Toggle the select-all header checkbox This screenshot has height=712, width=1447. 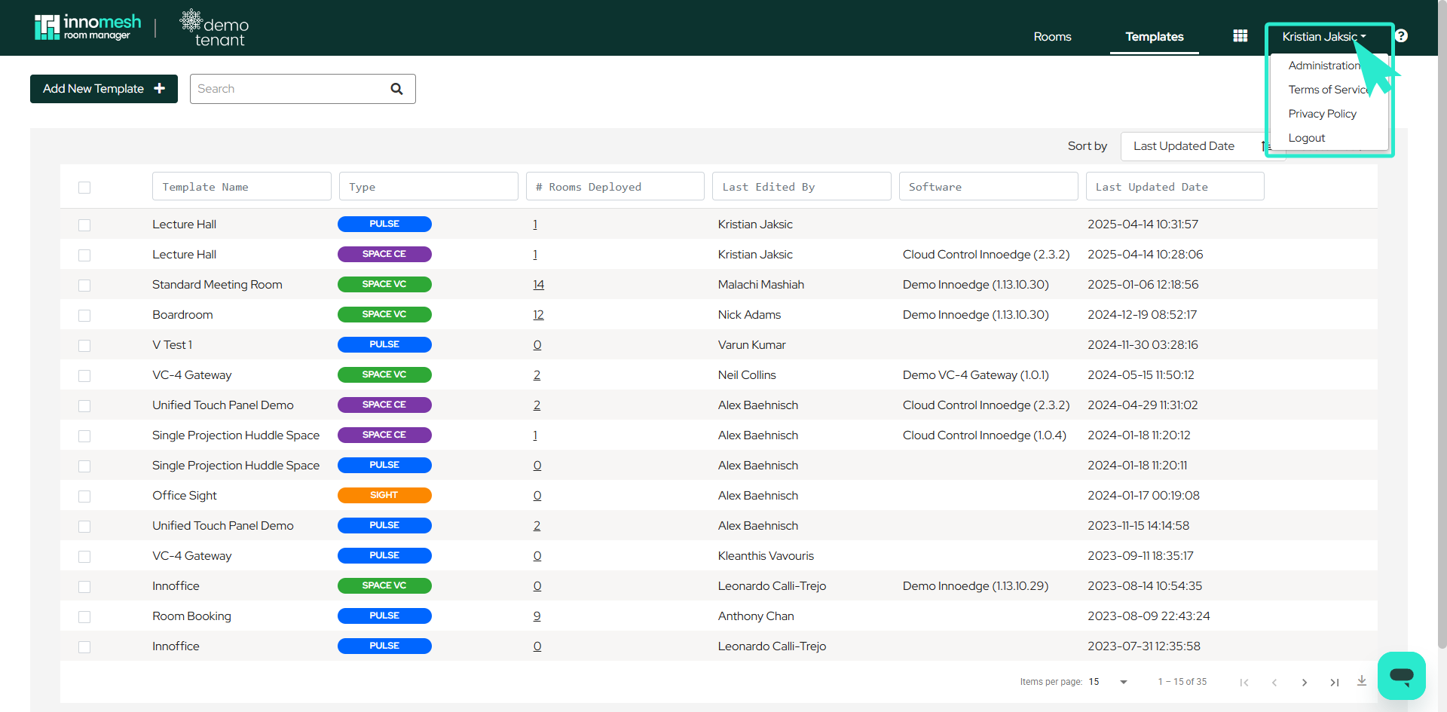point(84,188)
